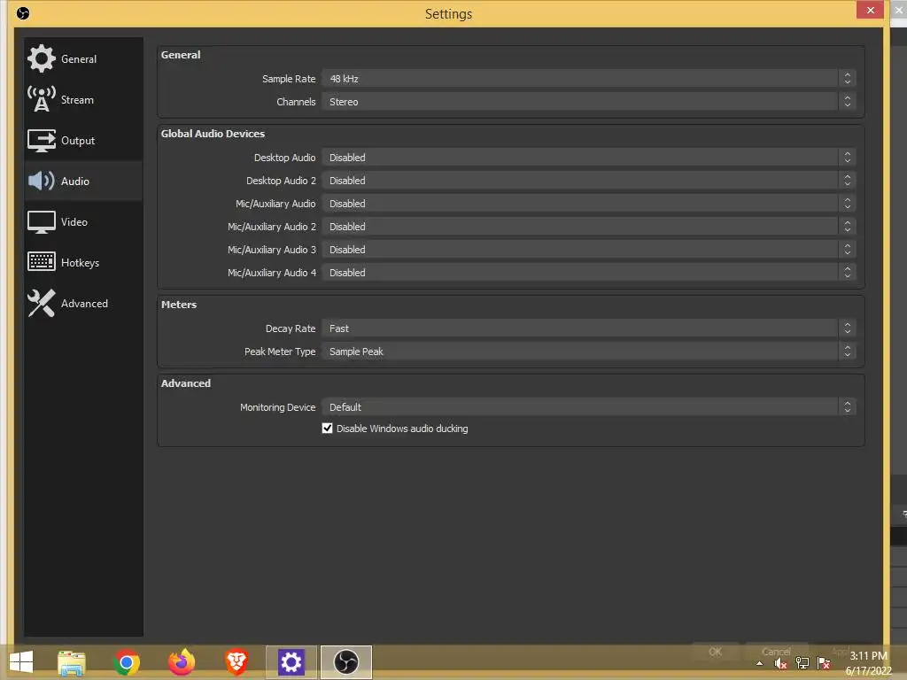This screenshot has width=907, height=680.
Task: Open the Hotkeys keyboard icon
Action: (x=41, y=262)
